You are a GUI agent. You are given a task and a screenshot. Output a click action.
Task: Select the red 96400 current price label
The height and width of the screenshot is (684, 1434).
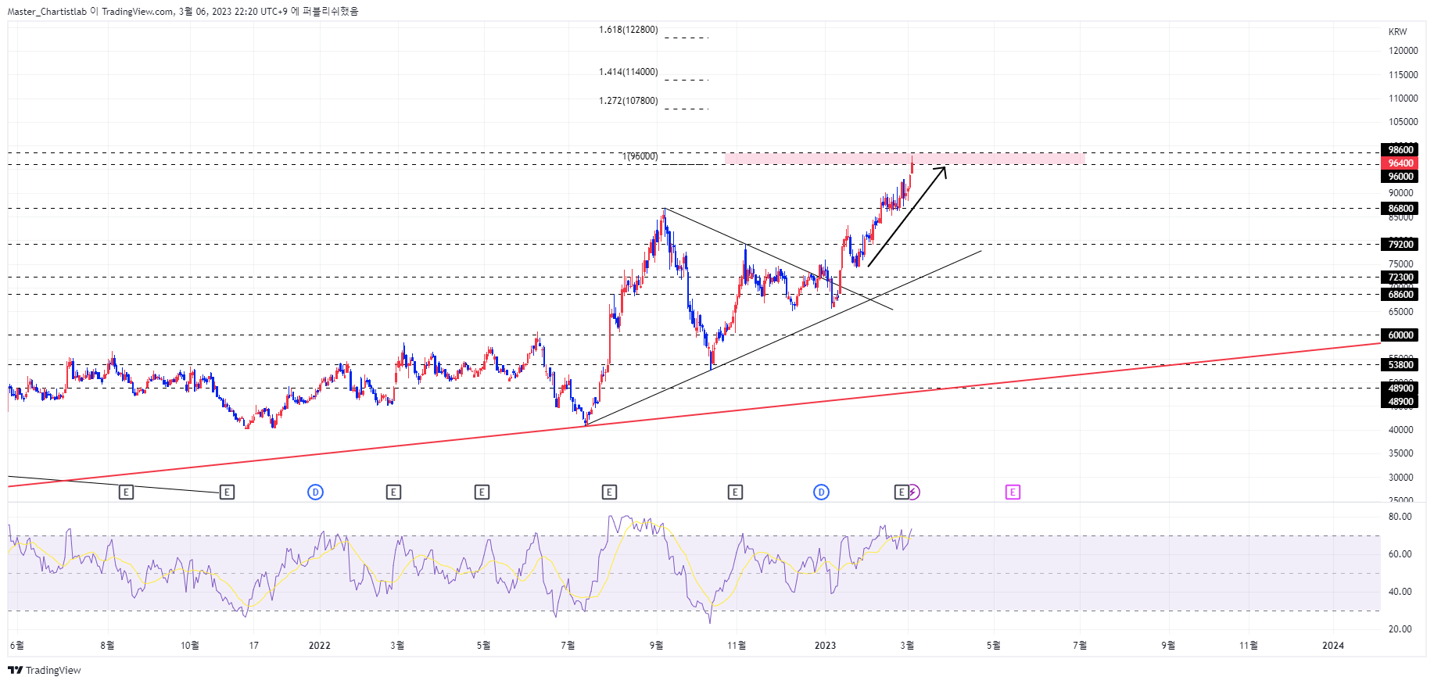tap(1400, 163)
